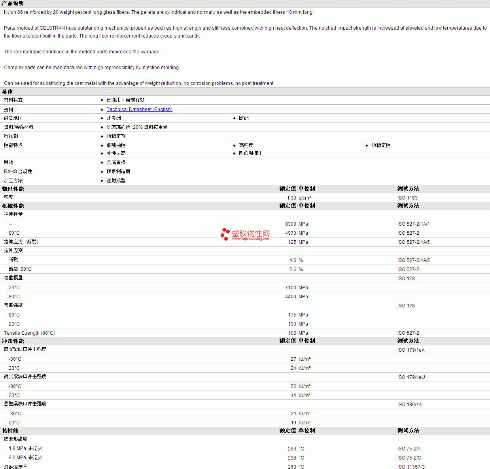Click the ISO 75-2/A test method
The image size is (490, 469).
click(409, 449)
